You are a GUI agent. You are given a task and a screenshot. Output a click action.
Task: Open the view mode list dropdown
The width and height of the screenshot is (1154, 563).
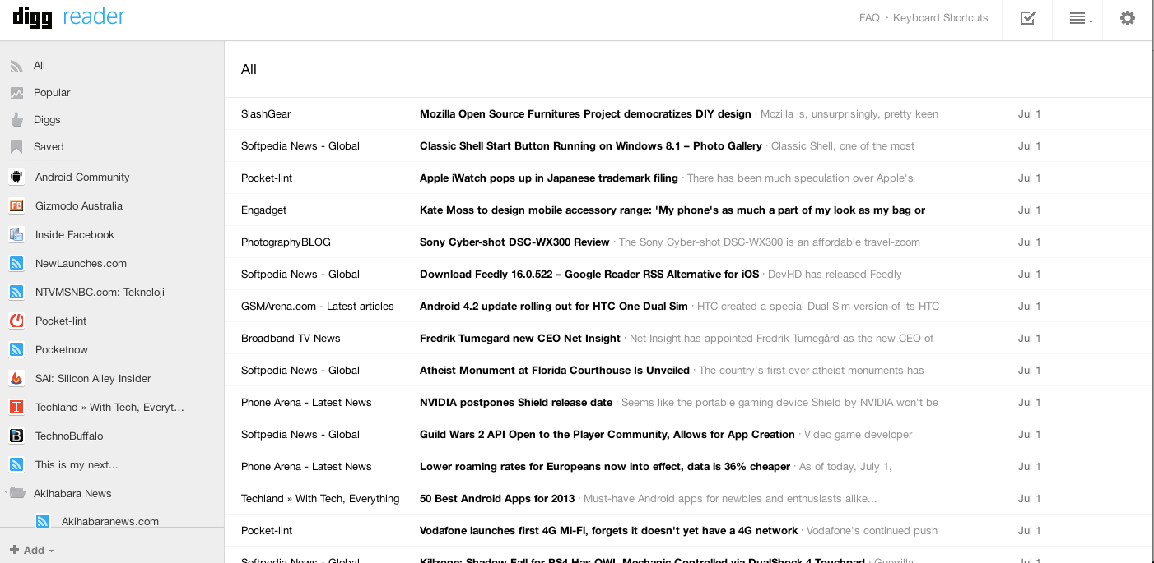1080,19
